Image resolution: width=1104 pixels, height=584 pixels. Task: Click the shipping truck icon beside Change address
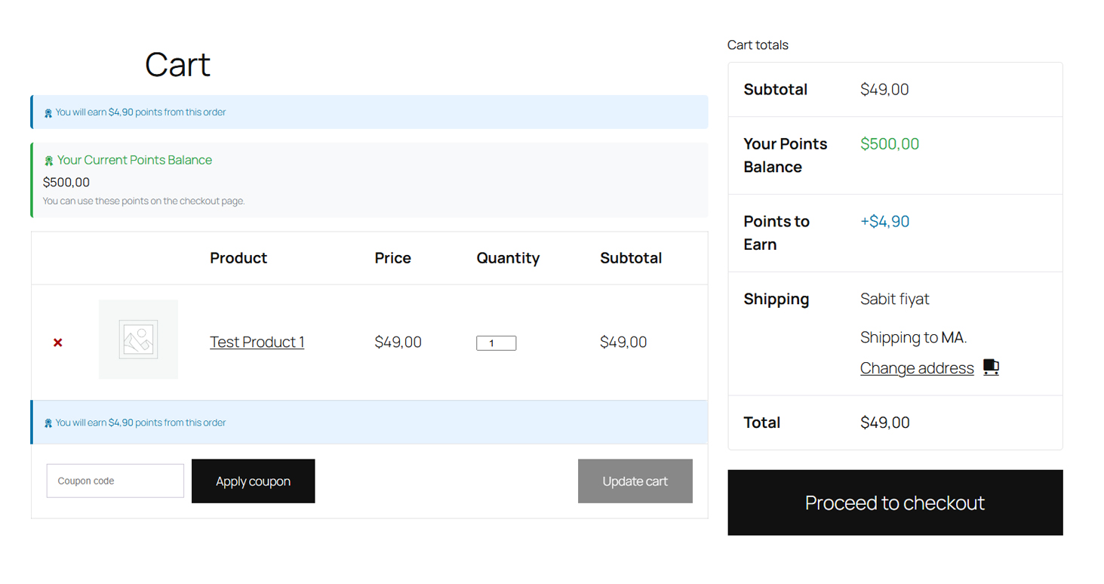tap(991, 367)
